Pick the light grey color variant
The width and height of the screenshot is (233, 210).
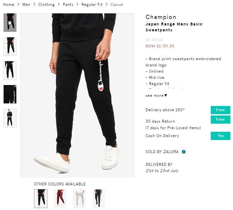pyautogui.click(x=79, y=198)
